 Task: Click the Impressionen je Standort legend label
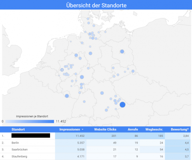click(x=32, y=116)
